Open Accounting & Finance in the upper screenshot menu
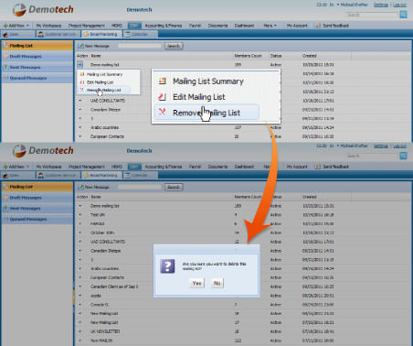Screen dimensions: 413x346 (x=164, y=26)
